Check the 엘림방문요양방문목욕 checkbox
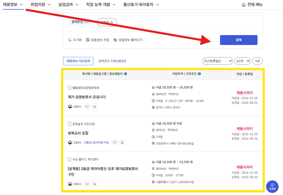 click(x=69, y=88)
